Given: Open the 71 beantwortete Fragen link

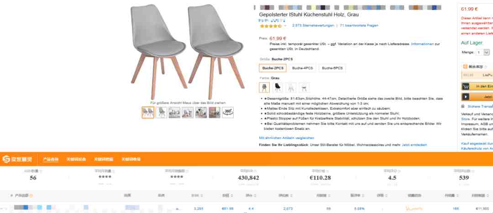Looking at the screenshot, I should coord(359,26).
